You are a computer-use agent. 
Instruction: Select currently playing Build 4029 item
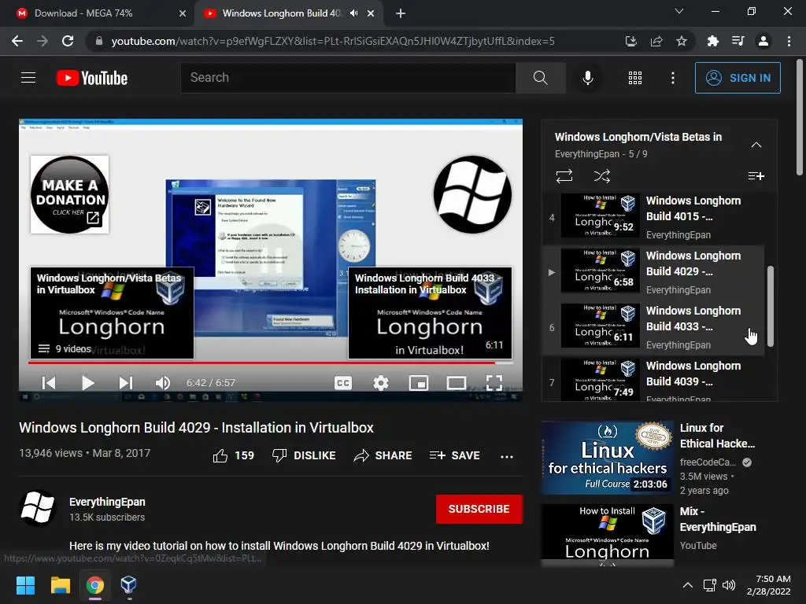(653, 272)
